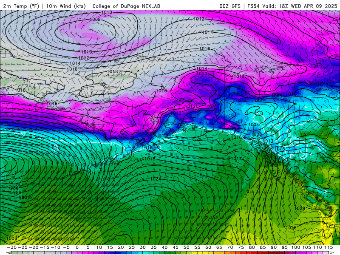The image size is (340, 255).
Task: Click the 15 tick on the temperature scale
Action: [x=110, y=247]
